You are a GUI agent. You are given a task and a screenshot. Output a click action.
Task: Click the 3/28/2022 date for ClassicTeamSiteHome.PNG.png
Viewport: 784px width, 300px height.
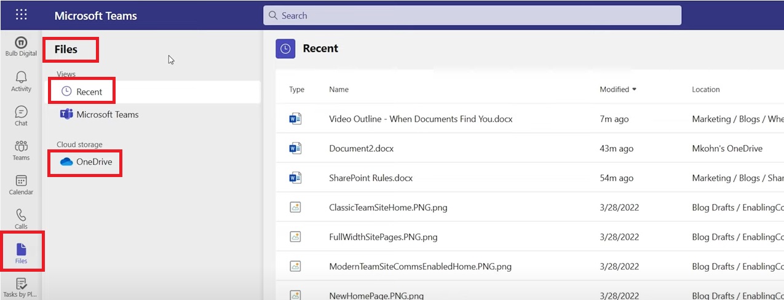pyautogui.click(x=619, y=207)
